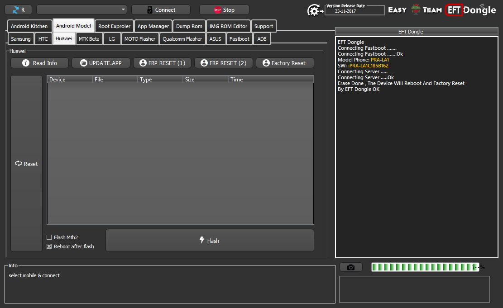Click the Type column header
Viewport: 503px width, 308px height.
[160, 80]
